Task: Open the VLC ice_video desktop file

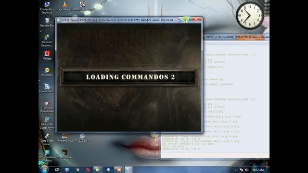Action: coord(64,6)
